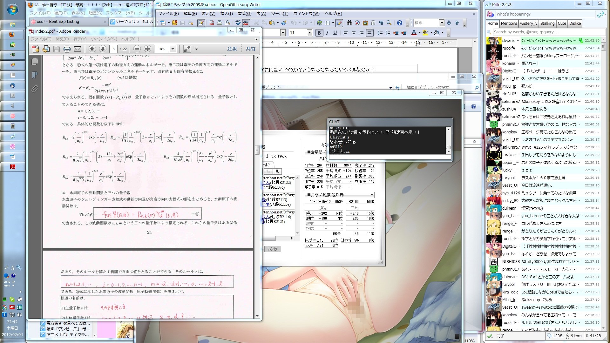This screenshot has width=610, height=343.
Task: Click background color bucket in Writer
Action: tap(437, 33)
